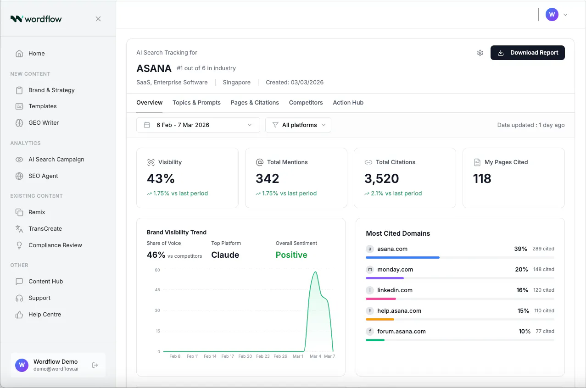Click the Claude top platform value
The width and height of the screenshot is (586, 388).
pyautogui.click(x=225, y=255)
